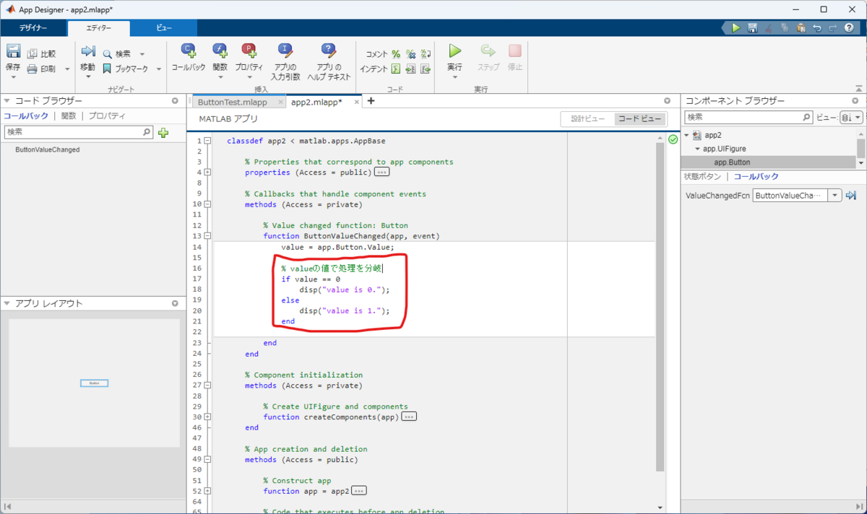
Task: Open the ValueChangedFcn callback dropdown
Action: tap(836, 196)
